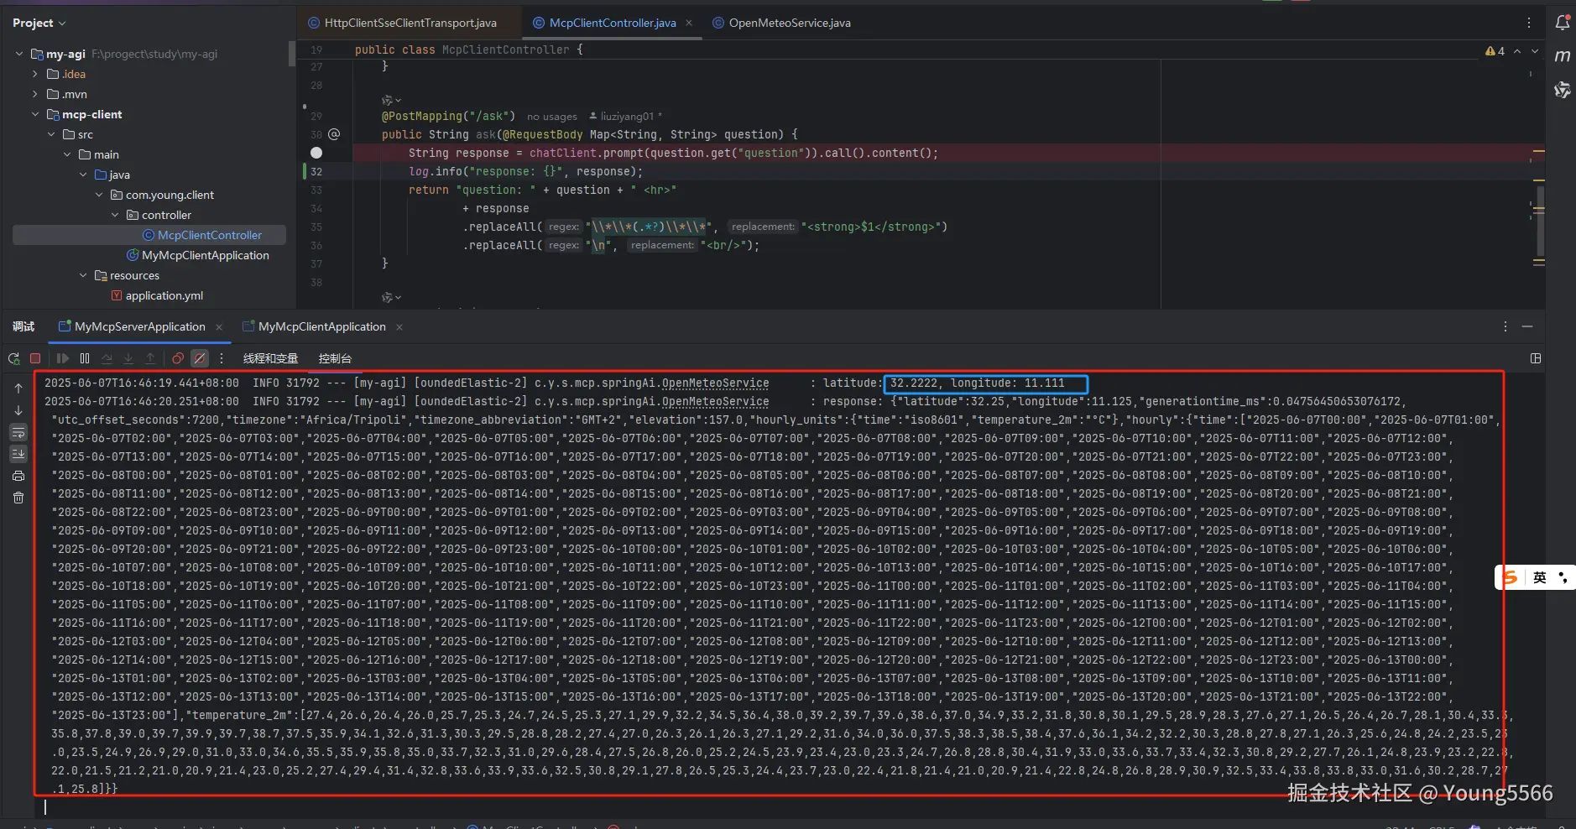Open the 控制台 console tab
Screen dimensions: 1576x829
tap(335, 358)
